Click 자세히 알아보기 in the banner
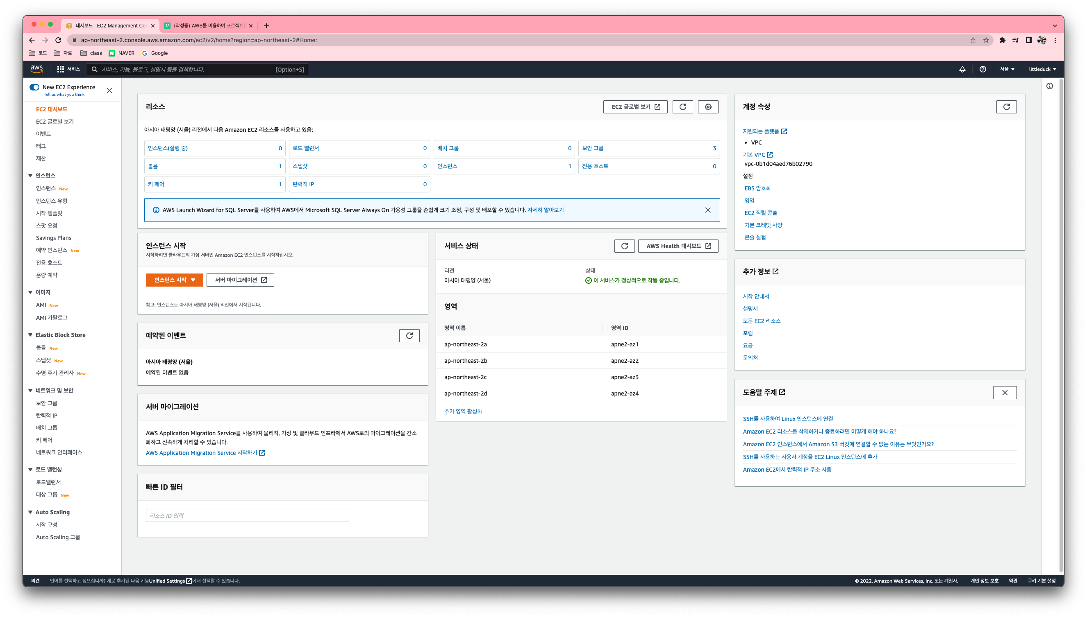This screenshot has width=1087, height=617. click(x=545, y=210)
